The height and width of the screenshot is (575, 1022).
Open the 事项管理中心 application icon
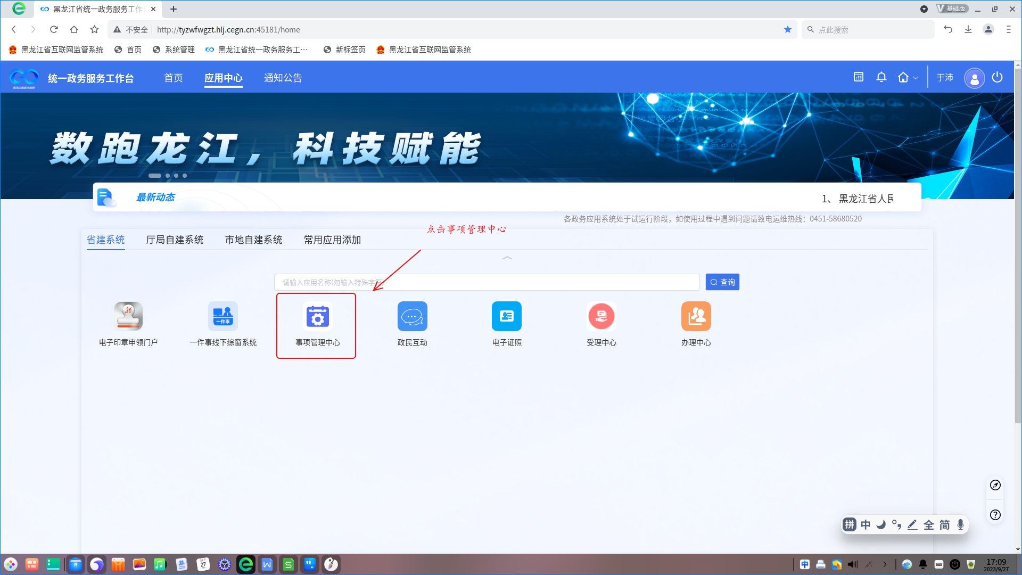click(317, 317)
